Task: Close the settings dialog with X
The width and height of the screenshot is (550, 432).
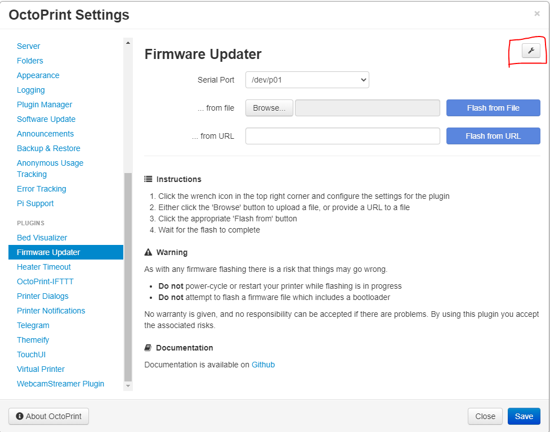Action: click(537, 13)
